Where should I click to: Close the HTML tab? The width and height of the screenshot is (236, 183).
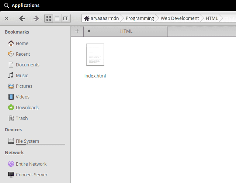pos(89,31)
